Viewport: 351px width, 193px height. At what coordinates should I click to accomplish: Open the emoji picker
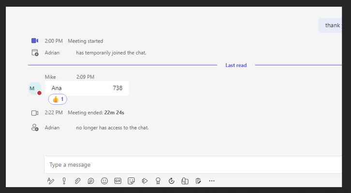coord(104,181)
